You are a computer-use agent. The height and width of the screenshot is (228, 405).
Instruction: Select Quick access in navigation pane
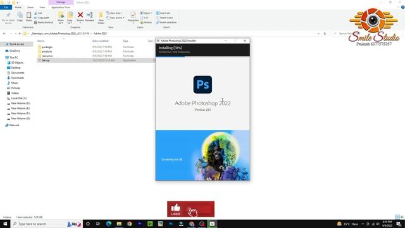tap(17, 44)
